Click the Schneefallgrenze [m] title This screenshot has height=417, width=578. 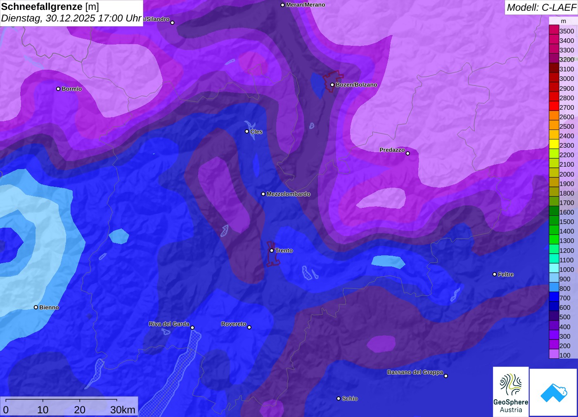50,7
